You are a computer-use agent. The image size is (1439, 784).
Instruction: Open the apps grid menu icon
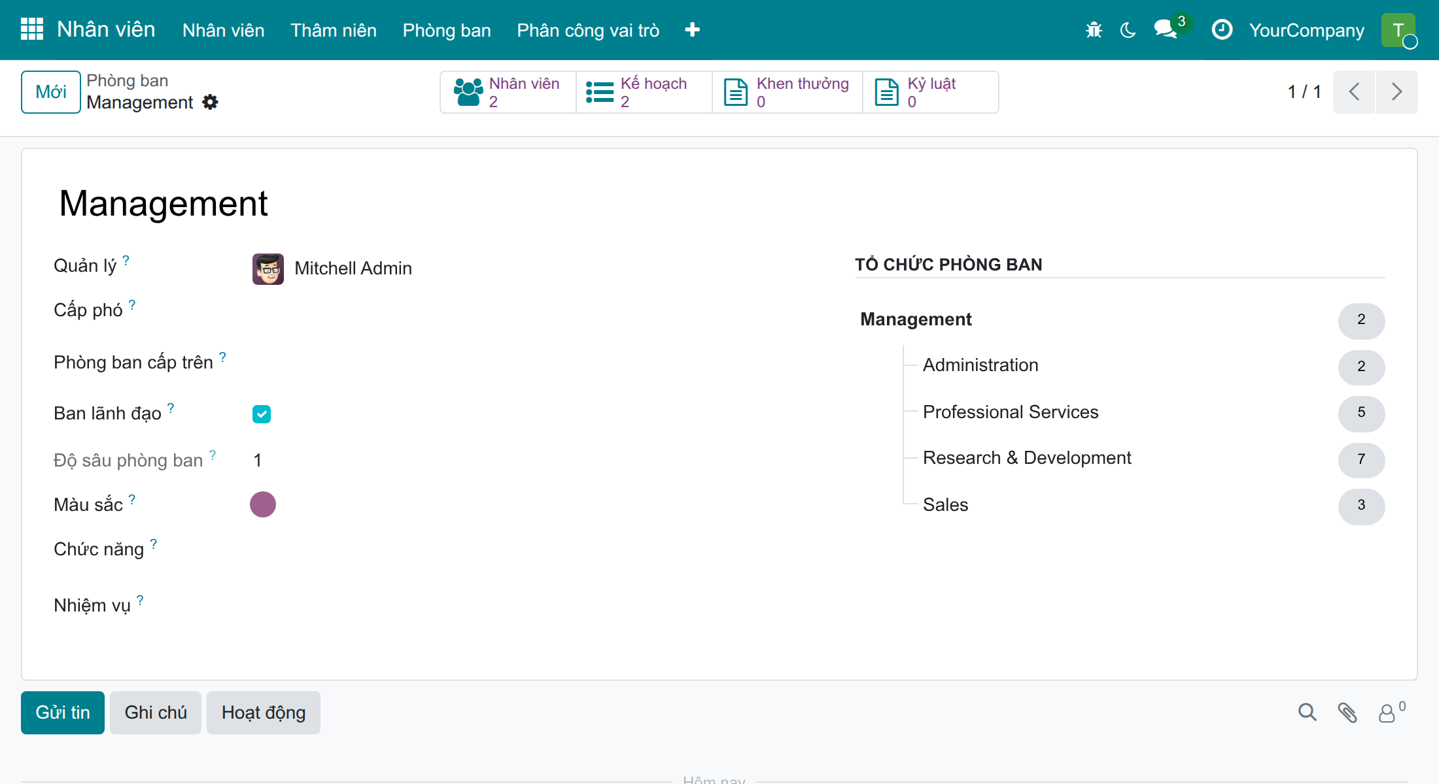[31, 29]
